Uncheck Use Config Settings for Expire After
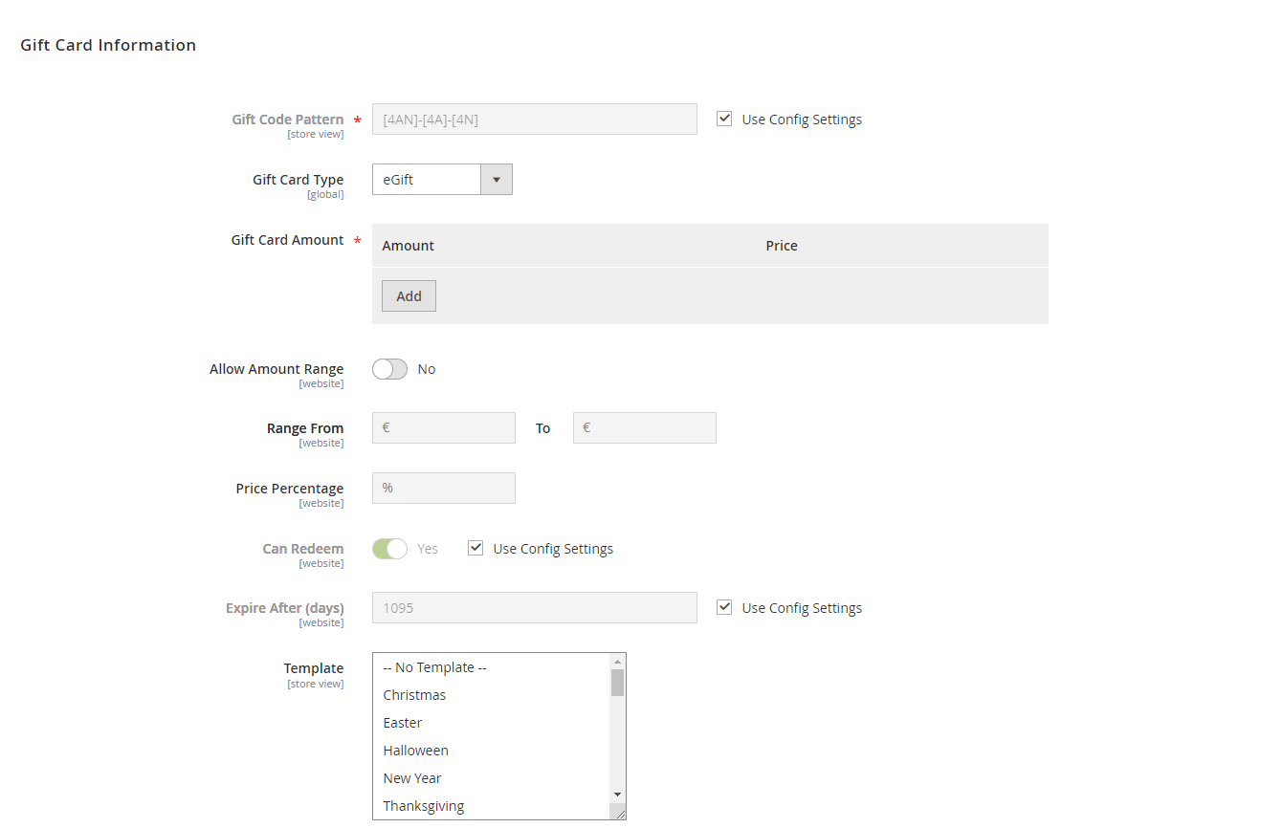The image size is (1283, 828). coord(724,607)
